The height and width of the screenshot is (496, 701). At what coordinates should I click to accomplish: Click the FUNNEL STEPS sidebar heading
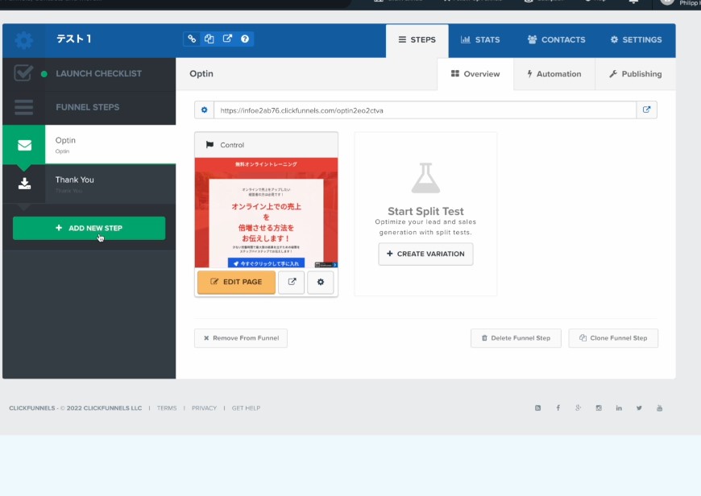point(88,107)
